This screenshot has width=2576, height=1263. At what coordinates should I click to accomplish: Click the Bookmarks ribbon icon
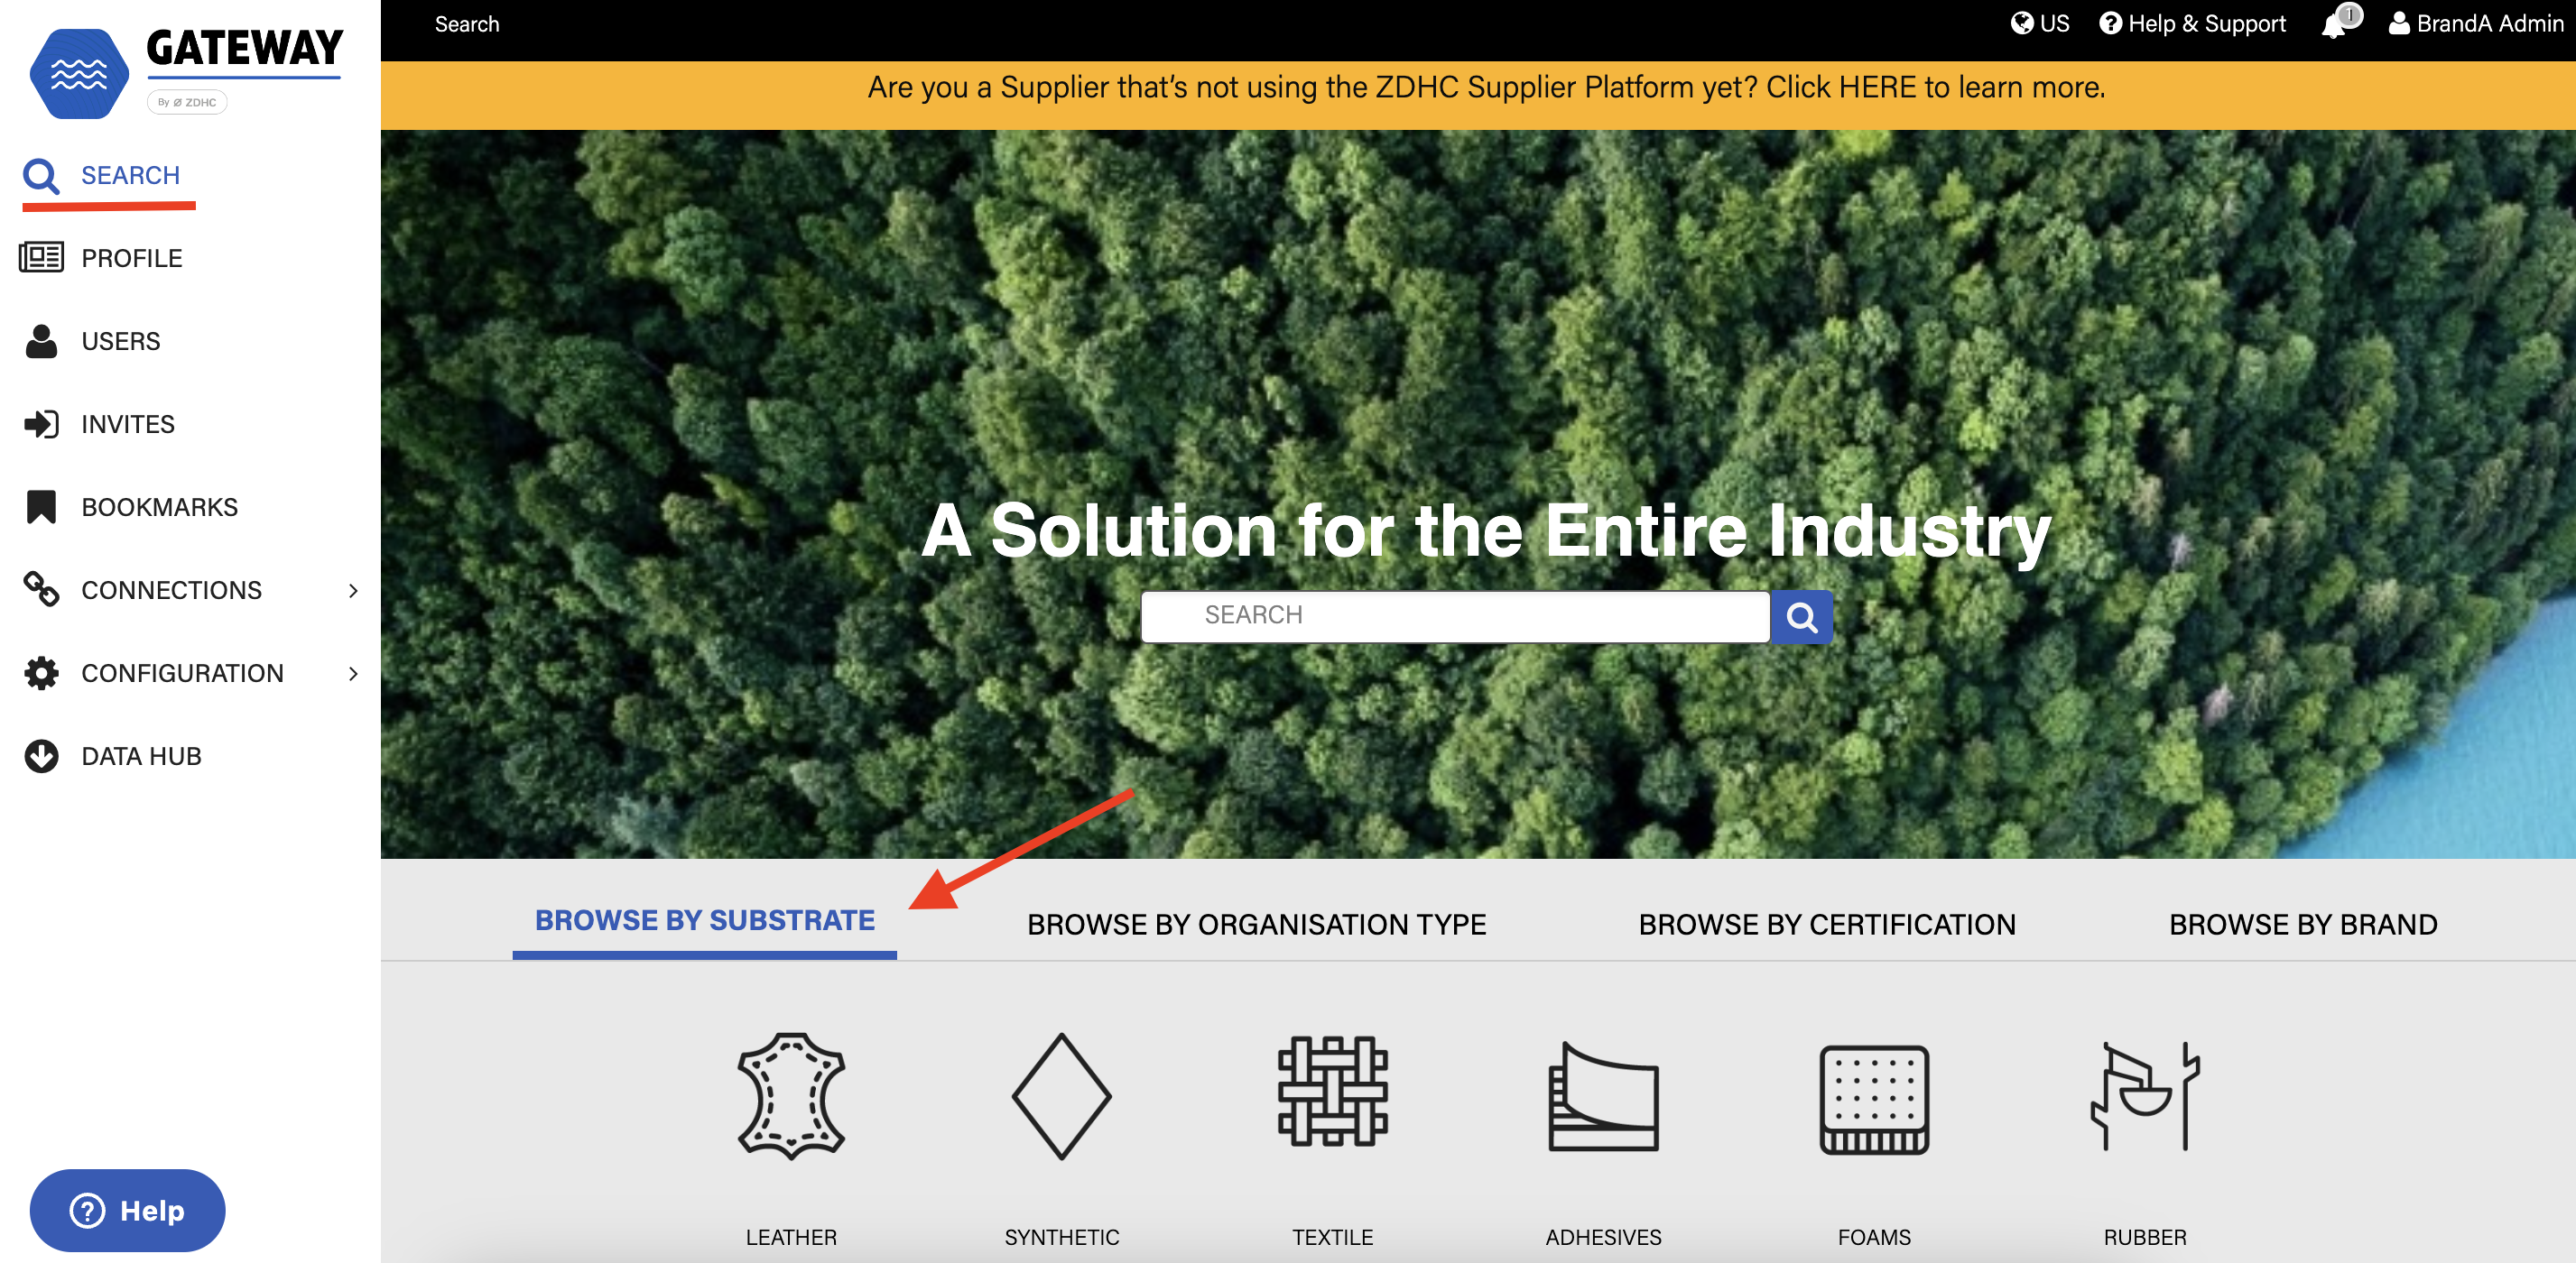41,507
